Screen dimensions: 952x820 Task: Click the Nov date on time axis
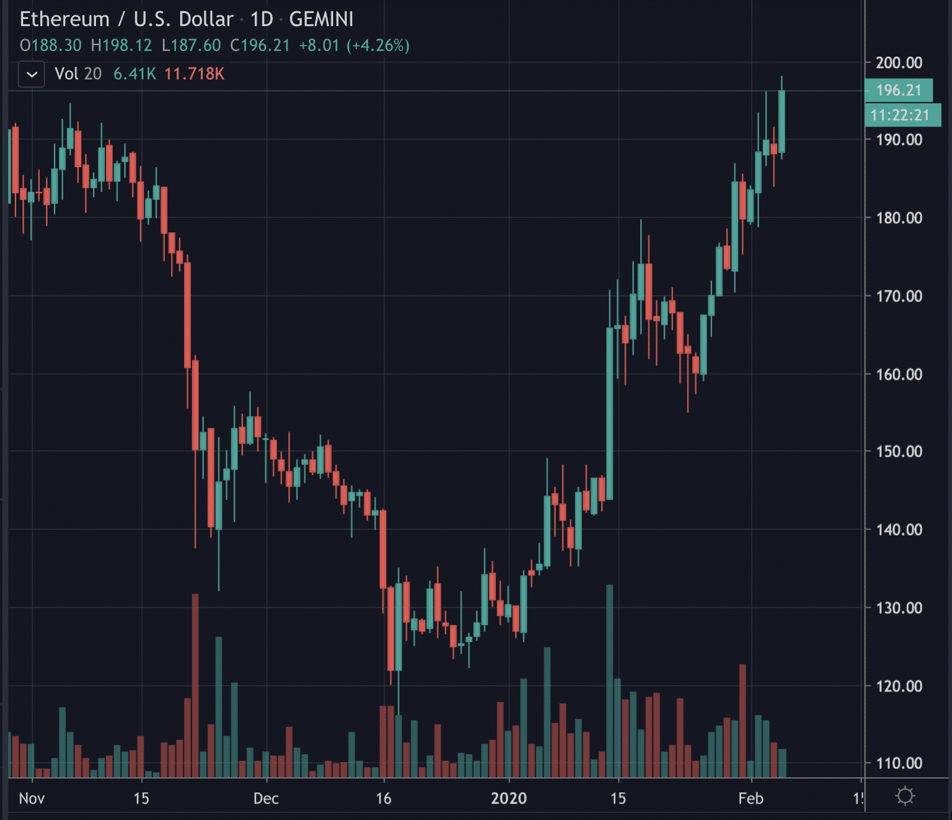[31, 799]
